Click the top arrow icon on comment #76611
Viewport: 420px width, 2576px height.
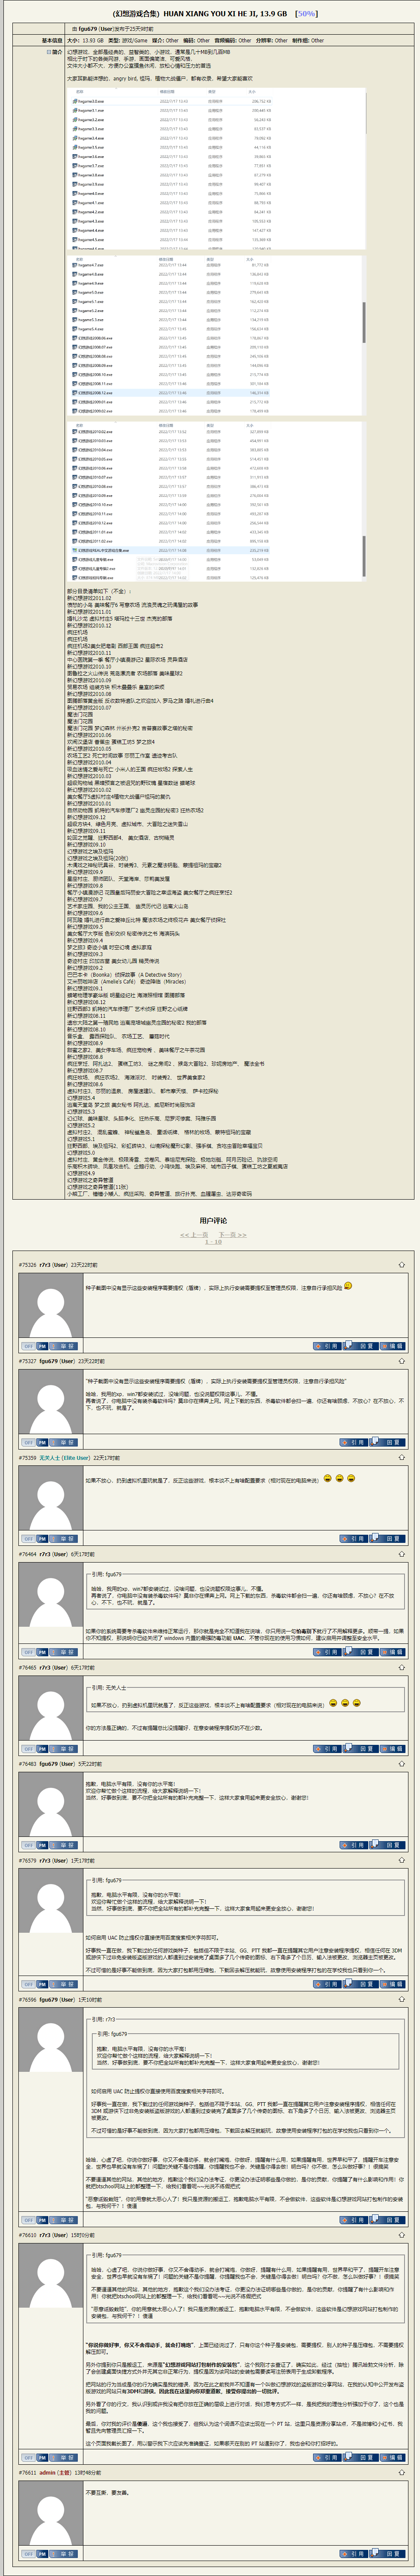coord(402,2472)
